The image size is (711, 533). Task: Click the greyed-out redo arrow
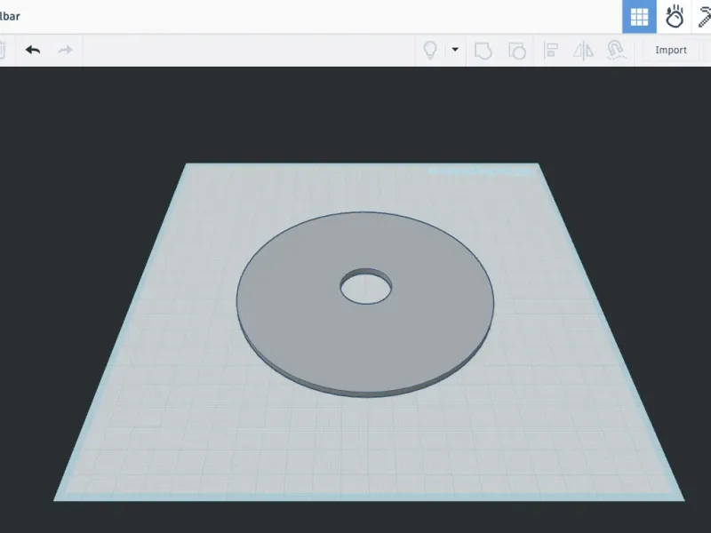pyautogui.click(x=65, y=50)
